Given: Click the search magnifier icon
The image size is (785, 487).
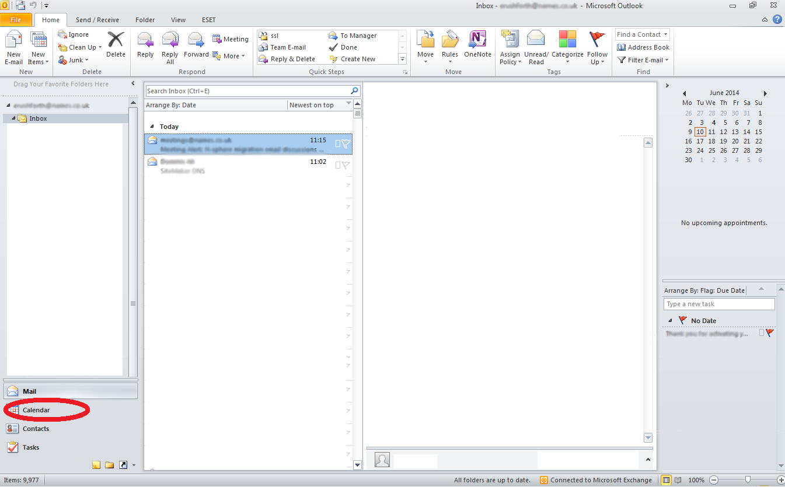Looking at the screenshot, I should 354,91.
